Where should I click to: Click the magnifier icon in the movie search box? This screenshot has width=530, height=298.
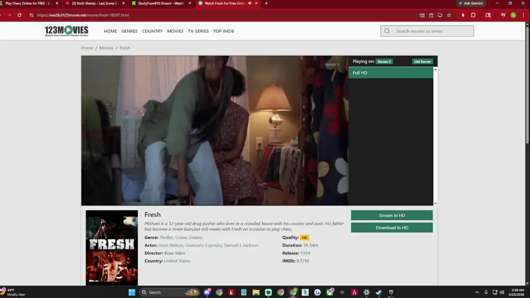(387, 31)
